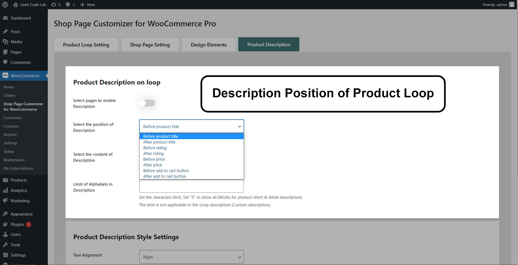Open the comments bubble icon in the admin bar
The height and width of the screenshot is (265, 518).
(68, 5)
